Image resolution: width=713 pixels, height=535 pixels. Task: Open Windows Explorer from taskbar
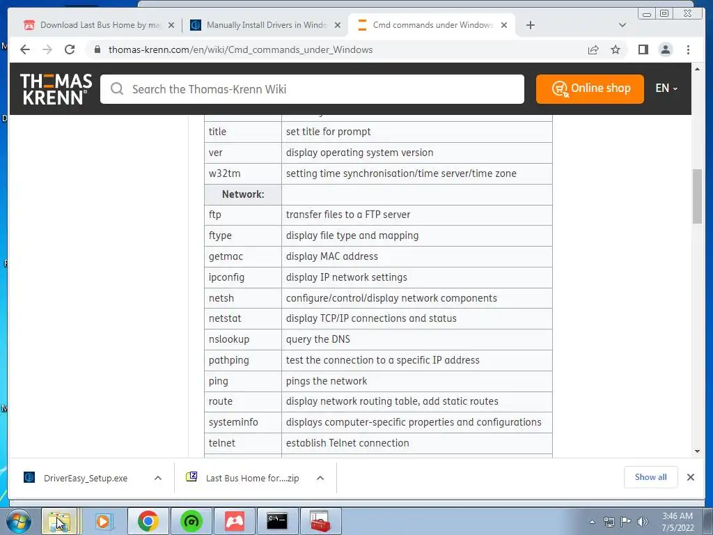[60, 521]
